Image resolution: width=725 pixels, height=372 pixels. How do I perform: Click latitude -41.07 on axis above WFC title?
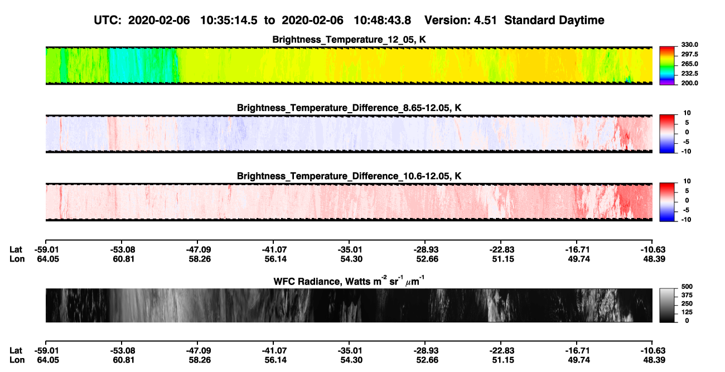click(273, 249)
